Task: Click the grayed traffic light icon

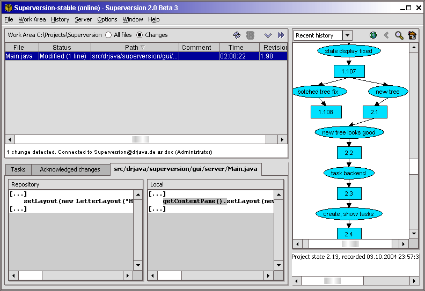Action: (250, 35)
